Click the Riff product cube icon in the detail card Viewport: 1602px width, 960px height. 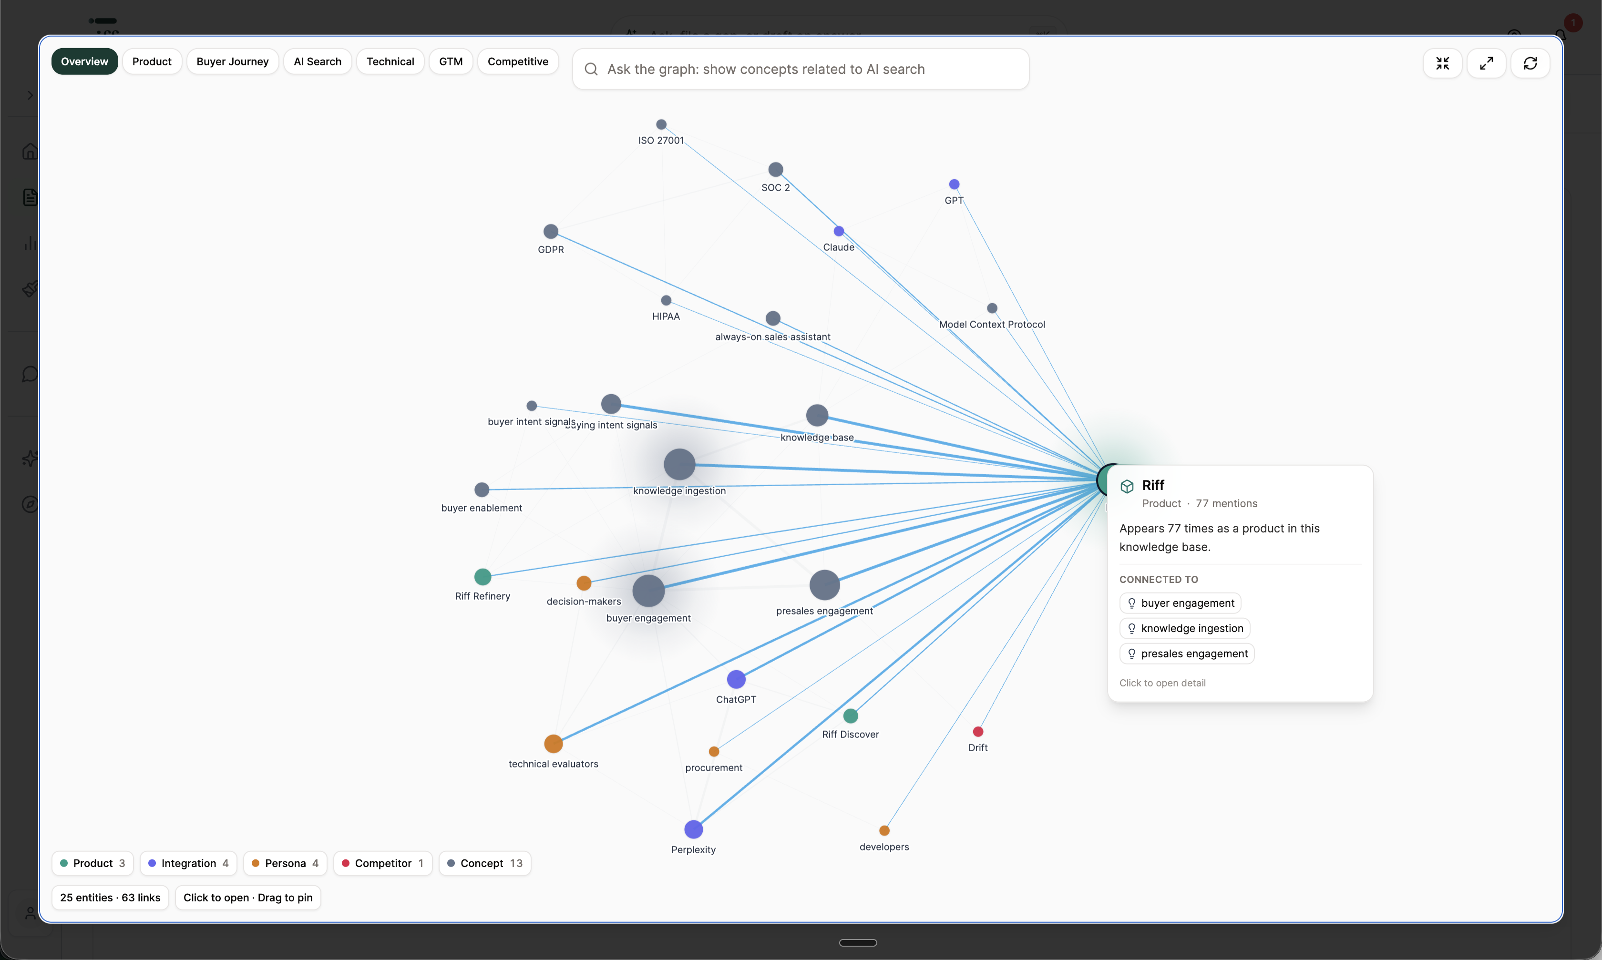1127,487
